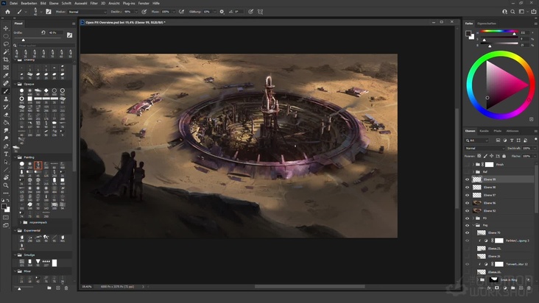
Task: Open the Bearbeiten menu
Action: coord(29,3)
